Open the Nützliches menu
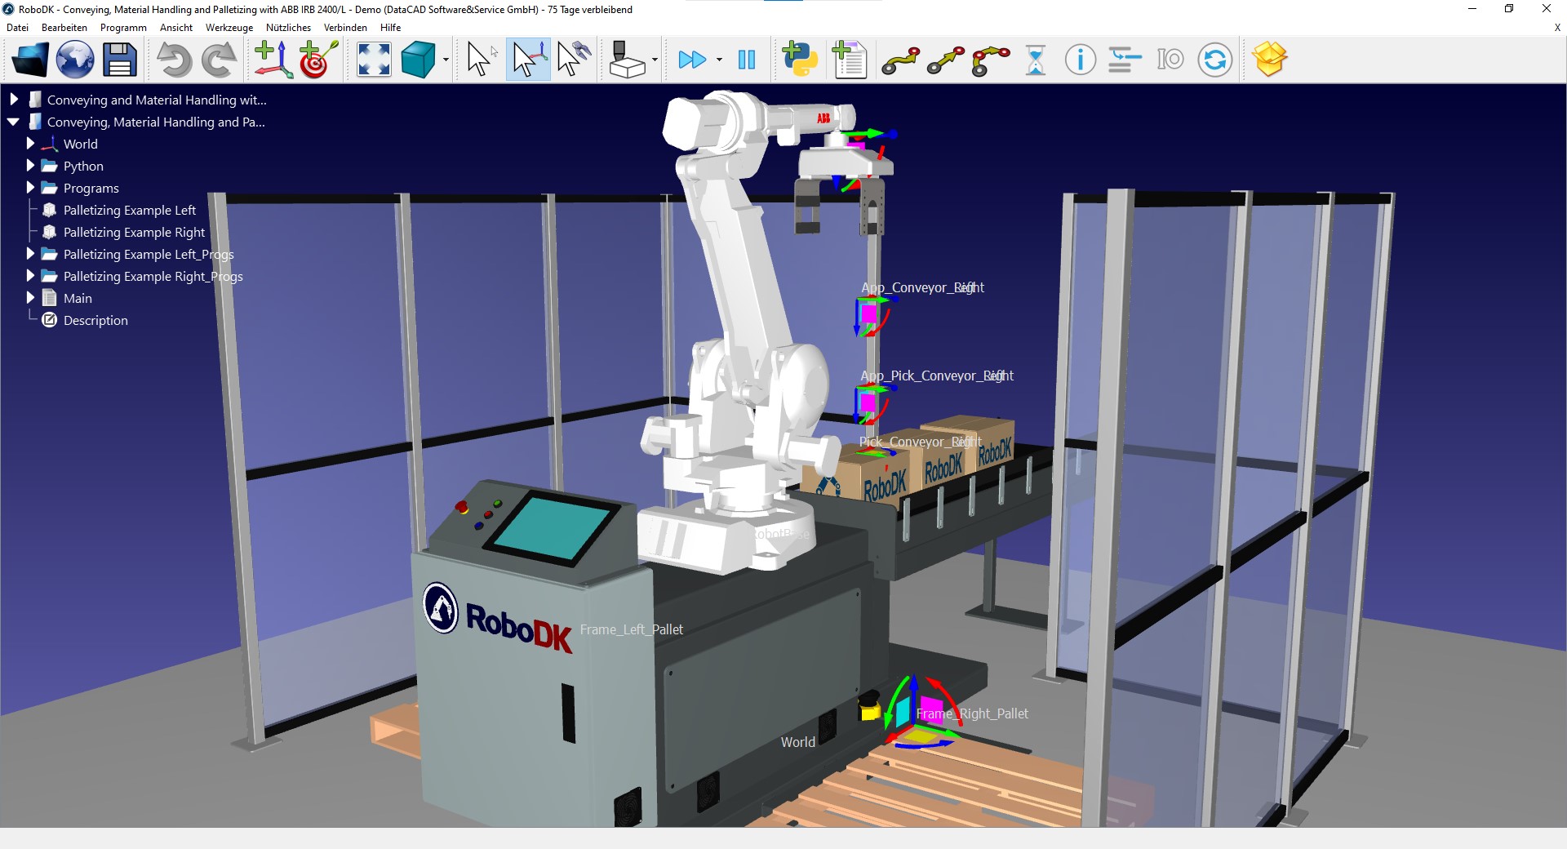1567x849 pixels. coord(288,27)
